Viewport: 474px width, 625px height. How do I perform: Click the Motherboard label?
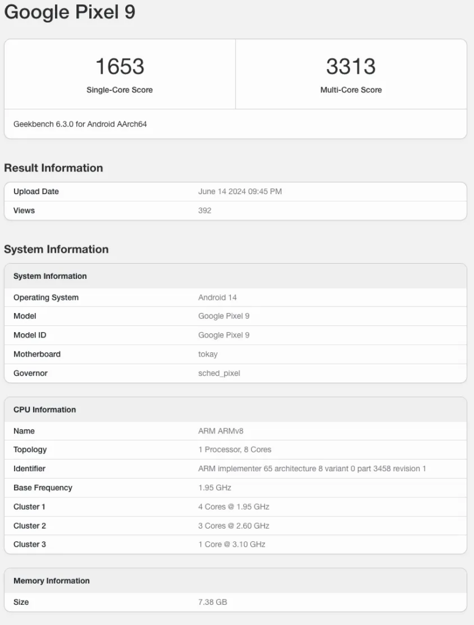pos(37,354)
